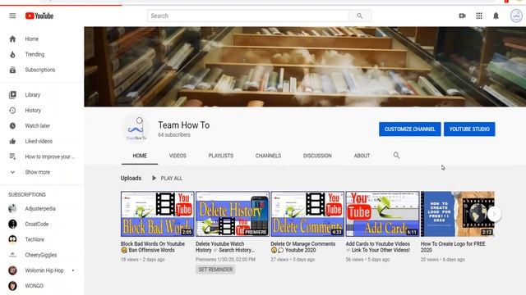Open the YouTube apps grid
The width and height of the screenshot is (526, 295).
click(x=479, y=16)
